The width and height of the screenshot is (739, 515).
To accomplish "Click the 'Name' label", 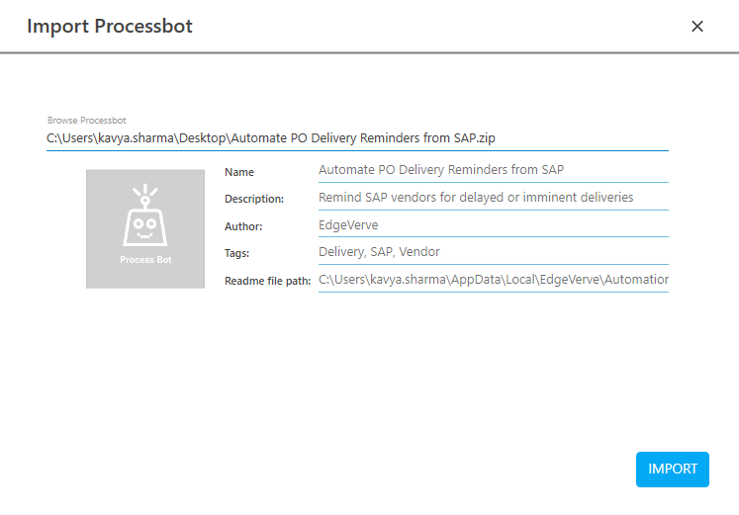I will click(x=239, y=172).
